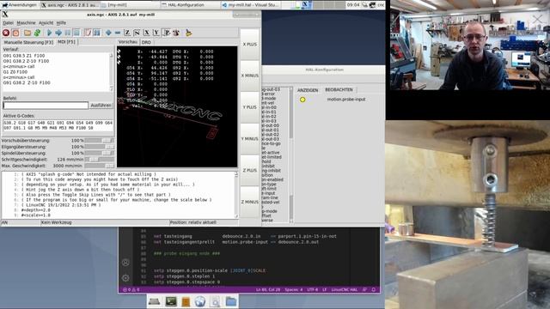This screenshot has height=309, width=550.
Task: Open VS Code accounts icon in activity bar
Action: [x=125, y=263]
